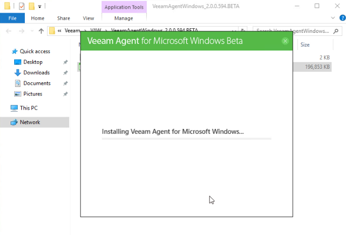Open Documents in navigation pane
346x235 pixels.
[x=37, y=83]
